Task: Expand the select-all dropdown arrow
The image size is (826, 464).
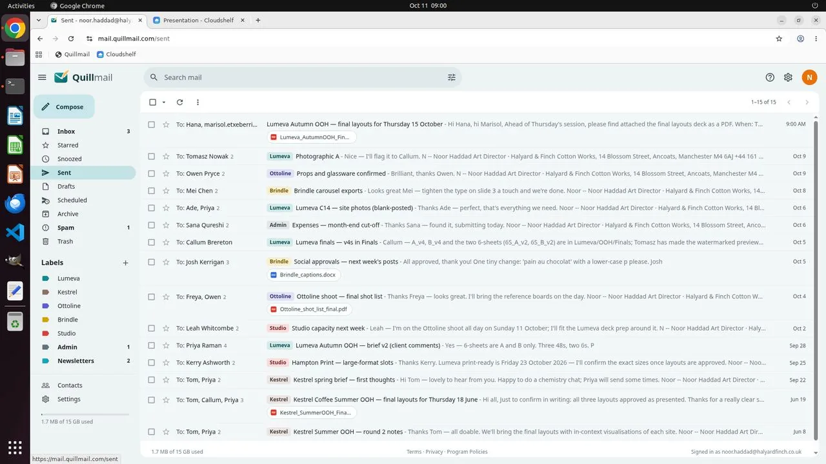Action: [x=164, y=102]
